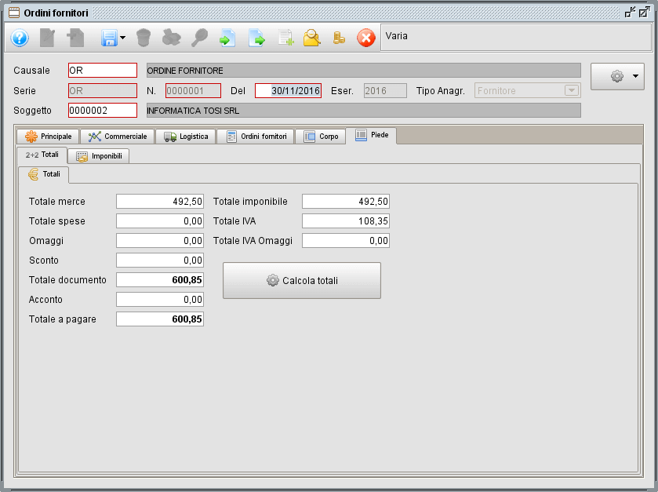Click the greyed-out trash bin delete icon
The width and height of the screenshot is (658, 492).
tap(143, 38)
